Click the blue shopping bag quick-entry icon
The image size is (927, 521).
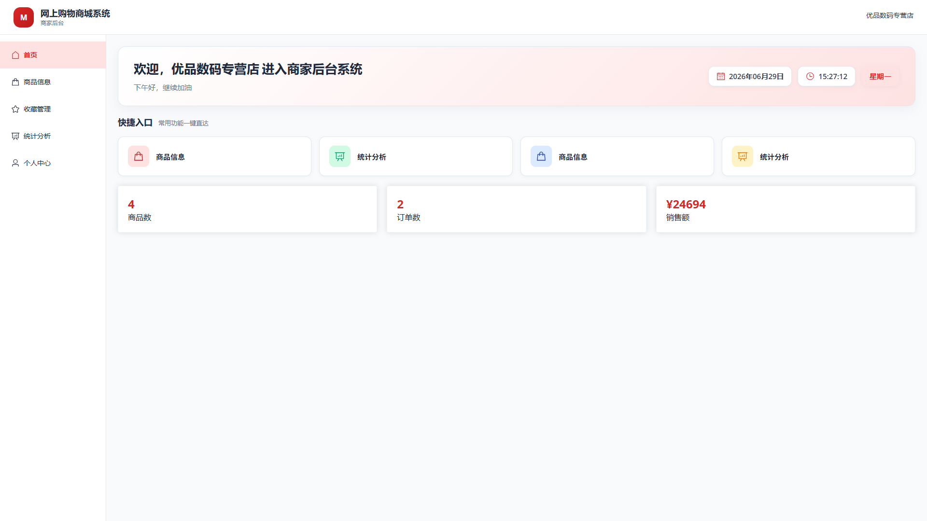[541, 156]
